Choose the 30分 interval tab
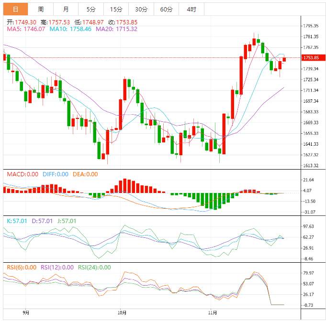326x321 pixels. click(141, 9)
